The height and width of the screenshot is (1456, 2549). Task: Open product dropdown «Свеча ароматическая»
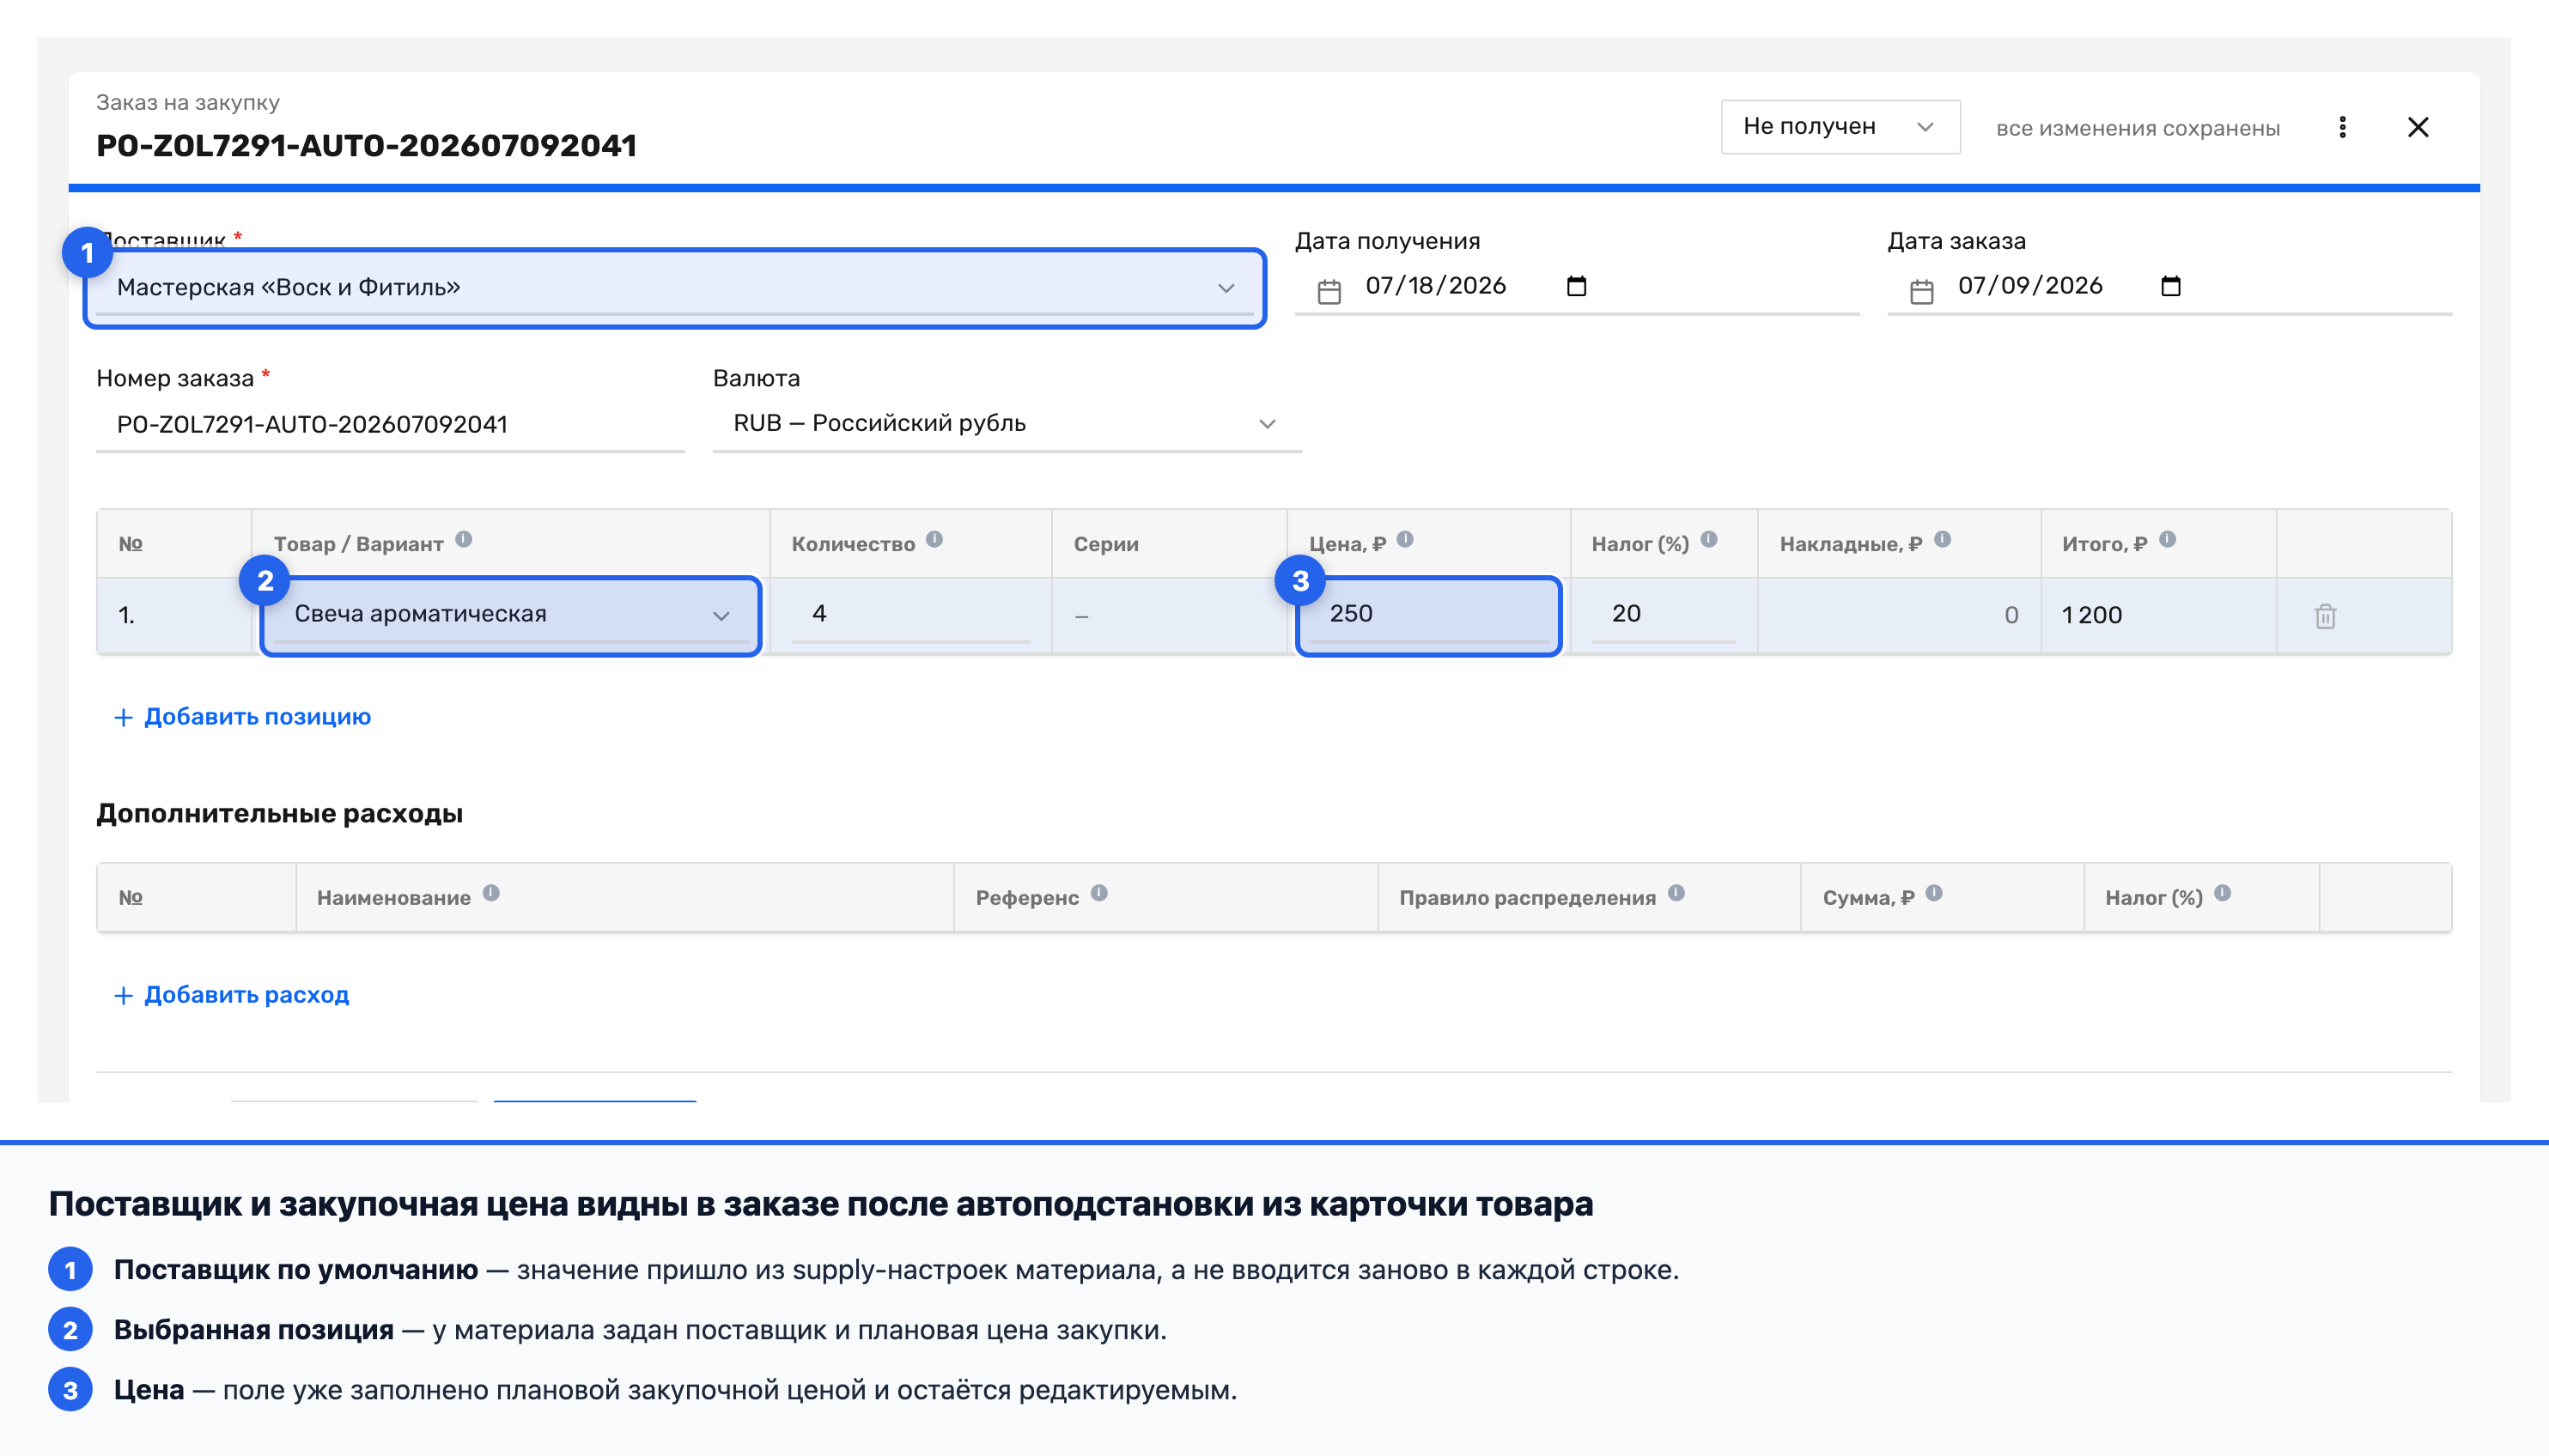click(x=510, y=615)
